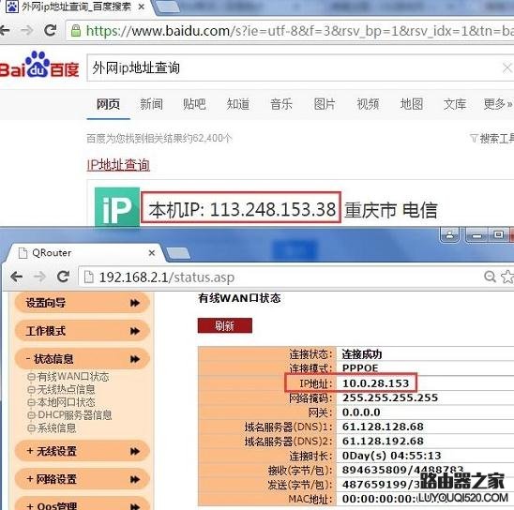Click the reload icon in Baidu browser
The height and width of the screenshot is (510, 514).
(x=51, y=30)
